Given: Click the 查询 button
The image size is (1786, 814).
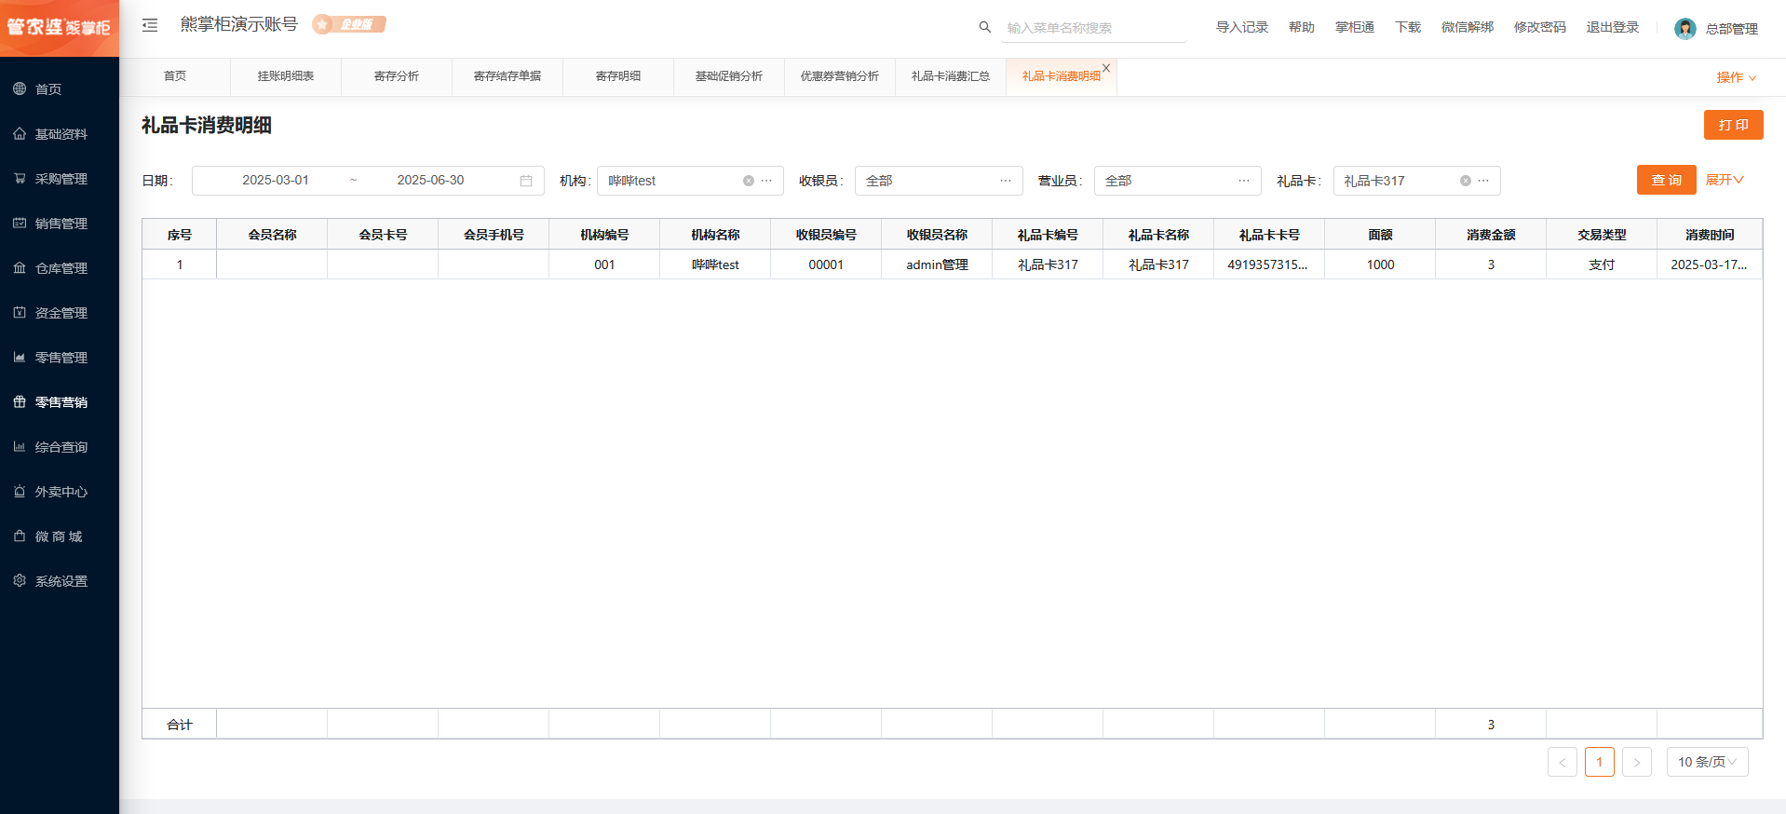Looking at the screenshot, I should pyautogui.click(x=1667, y=180).
